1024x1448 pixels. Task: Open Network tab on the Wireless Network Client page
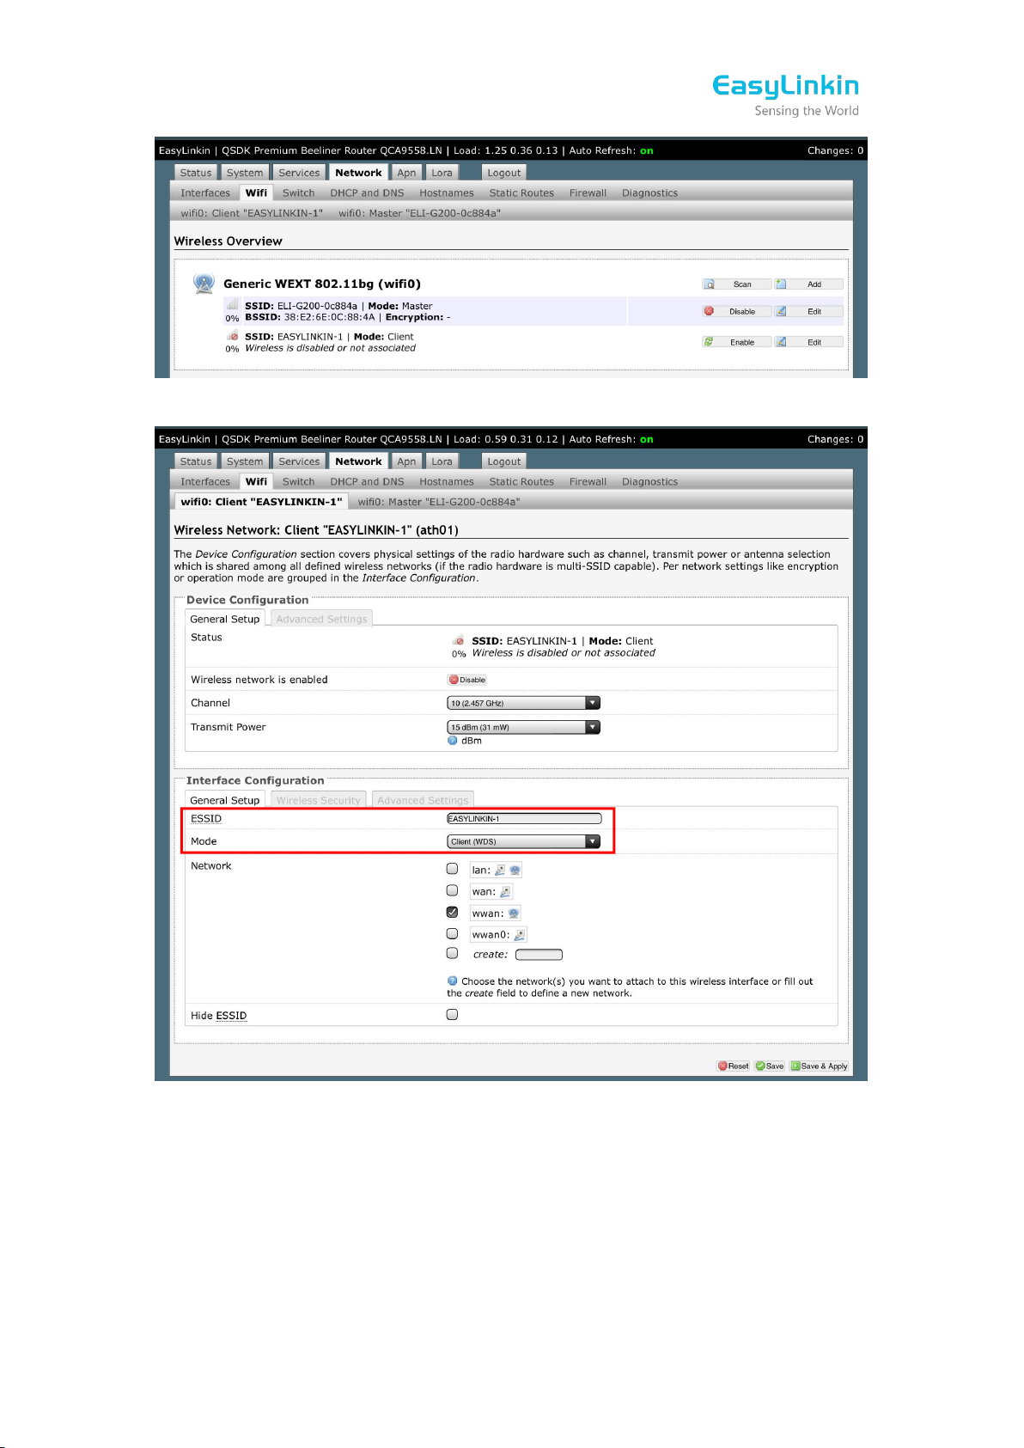click(x=358, y=461)
